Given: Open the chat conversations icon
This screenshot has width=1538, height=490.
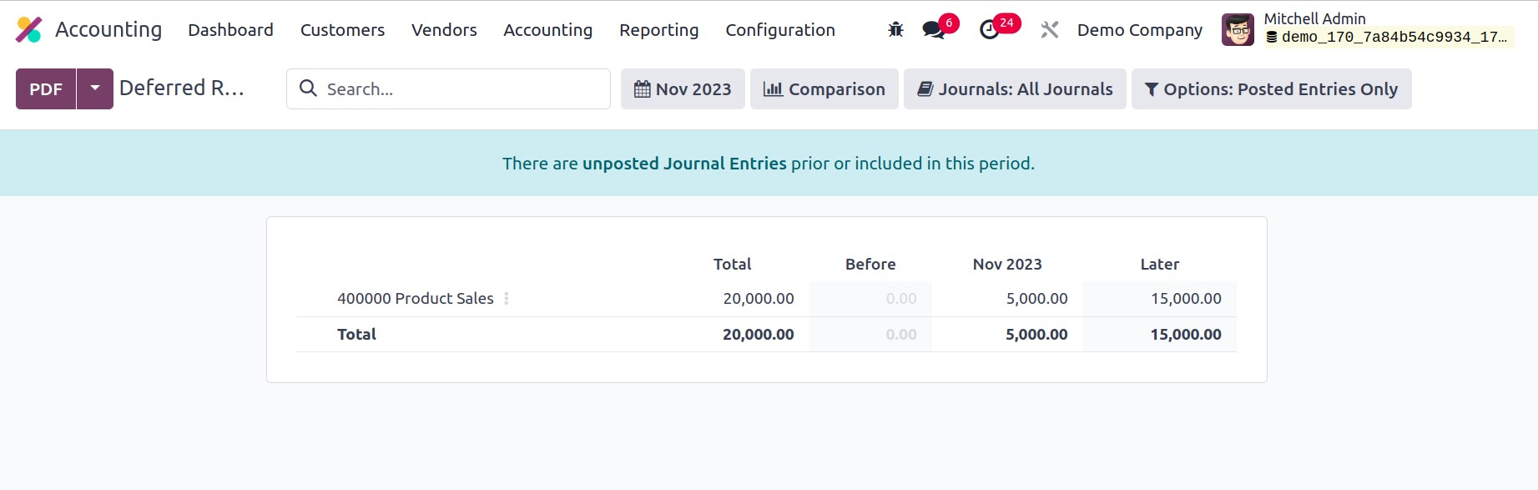Looking at the screenshot, I should [x=933, y=30].
